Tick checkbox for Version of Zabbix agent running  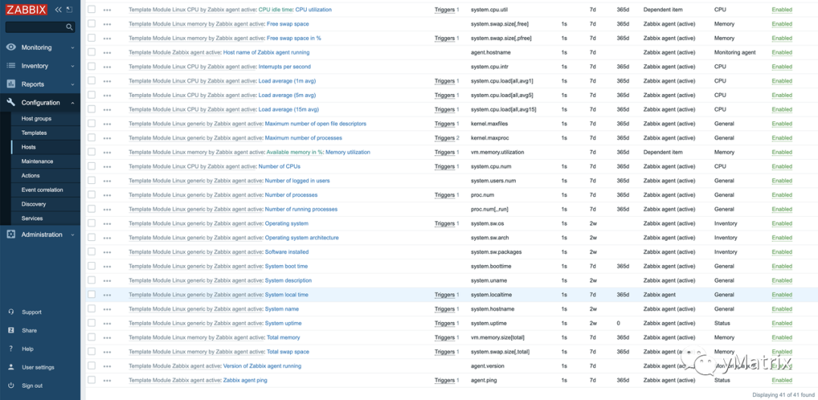tap(92, 366)
